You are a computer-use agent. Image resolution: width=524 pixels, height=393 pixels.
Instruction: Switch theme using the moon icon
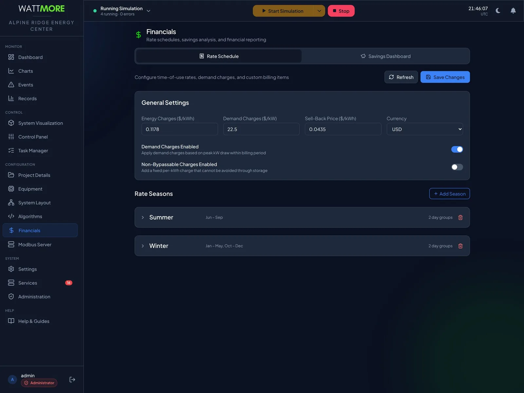pos(498,11)
